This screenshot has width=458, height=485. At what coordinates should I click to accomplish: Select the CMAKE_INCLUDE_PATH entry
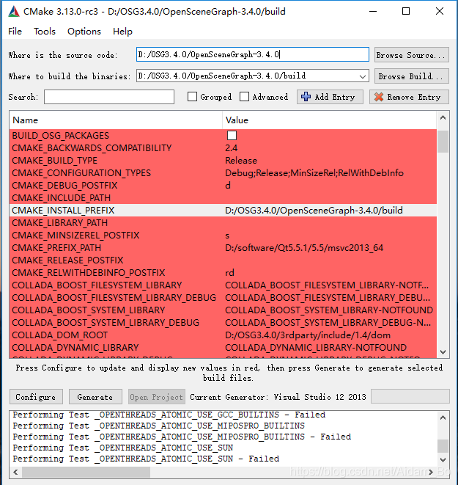coord(61,197)
